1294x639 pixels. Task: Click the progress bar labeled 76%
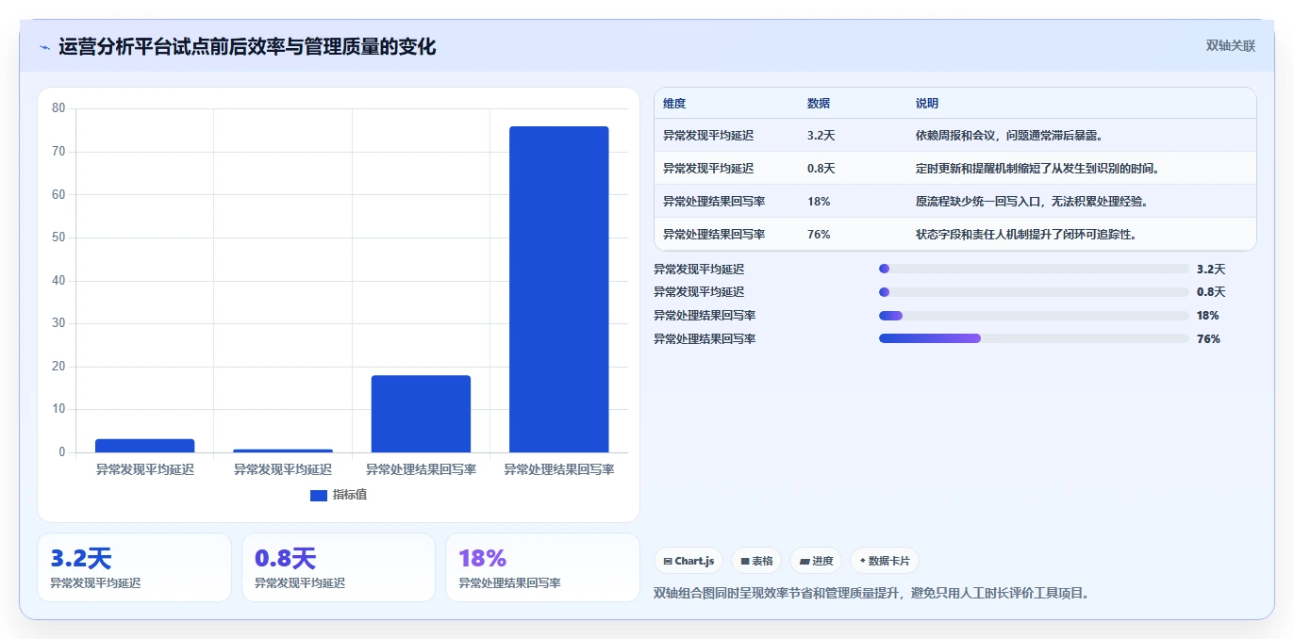[x=1034, y=338]
